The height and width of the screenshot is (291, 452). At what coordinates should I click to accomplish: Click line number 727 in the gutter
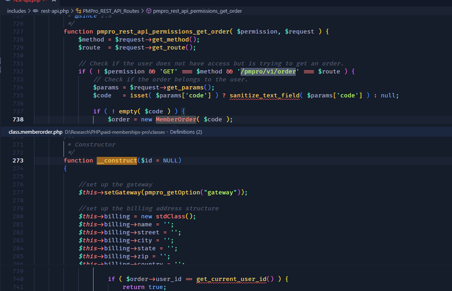click(x=18, y=32)
